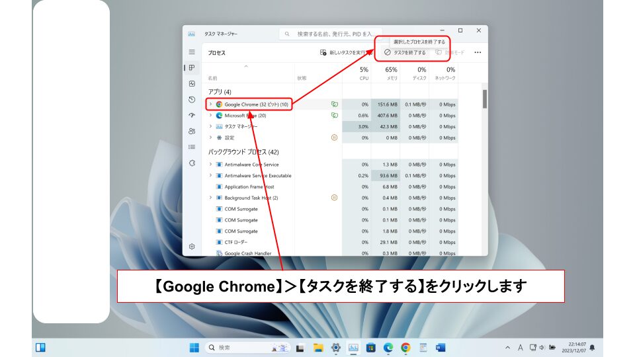Open App history from the sidebar

click(192, 100)
